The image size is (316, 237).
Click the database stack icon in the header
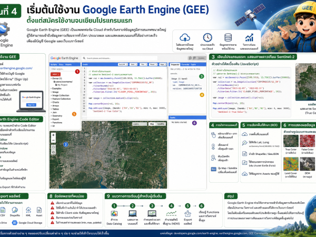[228, 37]
